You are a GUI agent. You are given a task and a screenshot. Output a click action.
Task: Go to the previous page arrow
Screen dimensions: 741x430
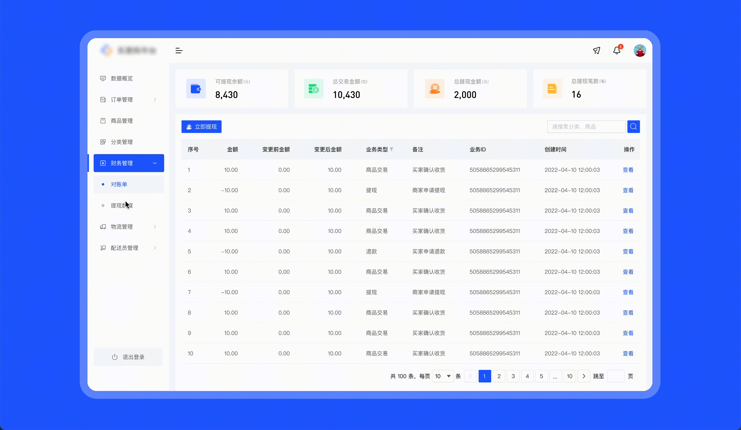470,376
